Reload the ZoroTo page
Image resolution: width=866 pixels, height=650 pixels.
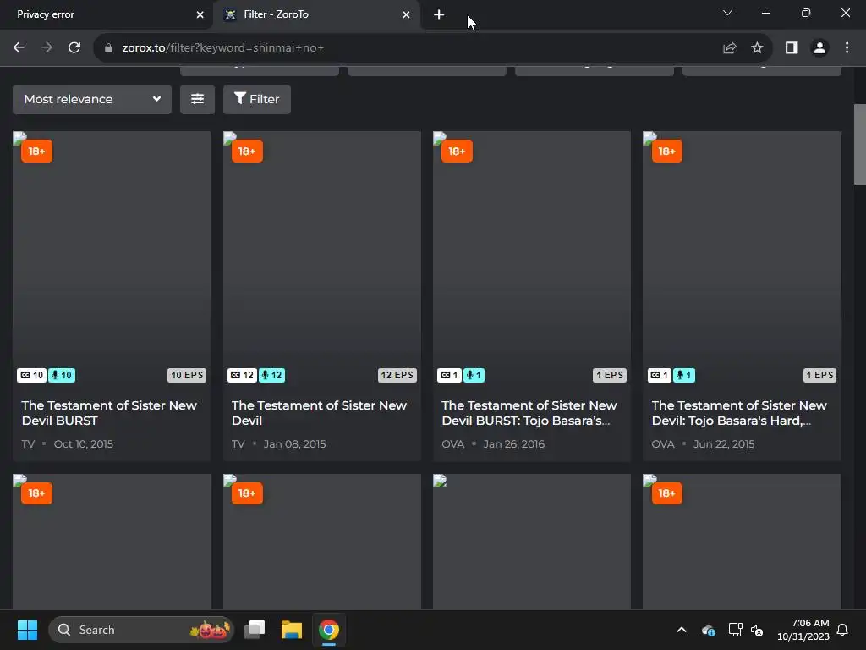pos(74,47)
